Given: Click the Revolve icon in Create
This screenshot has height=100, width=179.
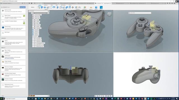Looking at the screenshot, I should click(x=45, y=7).
